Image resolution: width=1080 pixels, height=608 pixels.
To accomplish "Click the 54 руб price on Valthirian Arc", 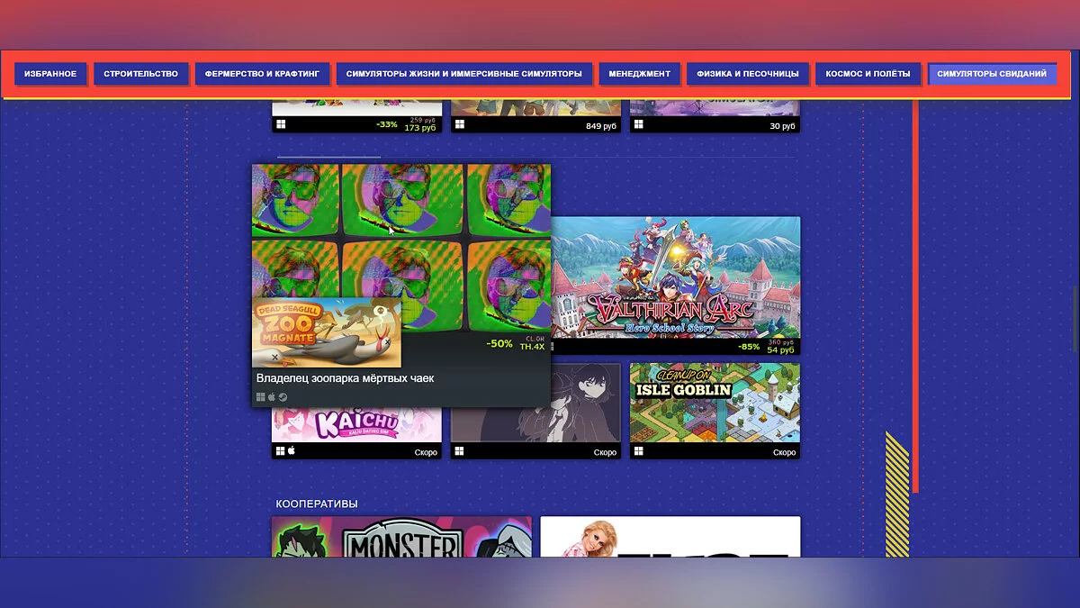I will click(x=780, y=349).
